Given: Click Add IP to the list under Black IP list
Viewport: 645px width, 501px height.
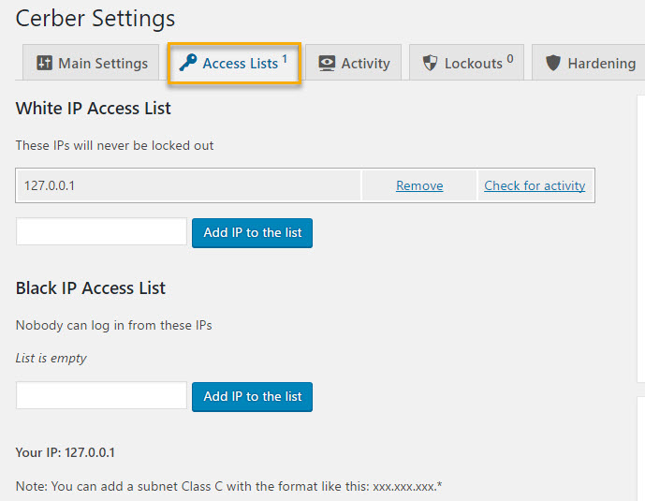Looking at the screenshot, I should point(252,396).
